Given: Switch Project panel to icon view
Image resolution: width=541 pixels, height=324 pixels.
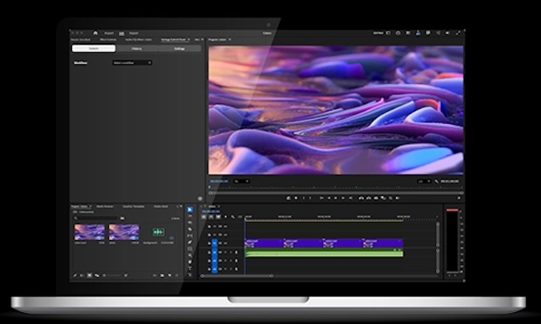Looking at the screenshot, I should [x=90, y=276].
